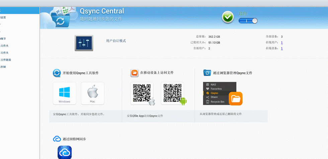
Task: Click 开始使用Qsync工具软件 heading
Action: point(81,73)
